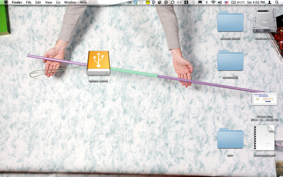Open the Finder menu
The width and height of the screenshot is (283, 177).
(17, 2)
